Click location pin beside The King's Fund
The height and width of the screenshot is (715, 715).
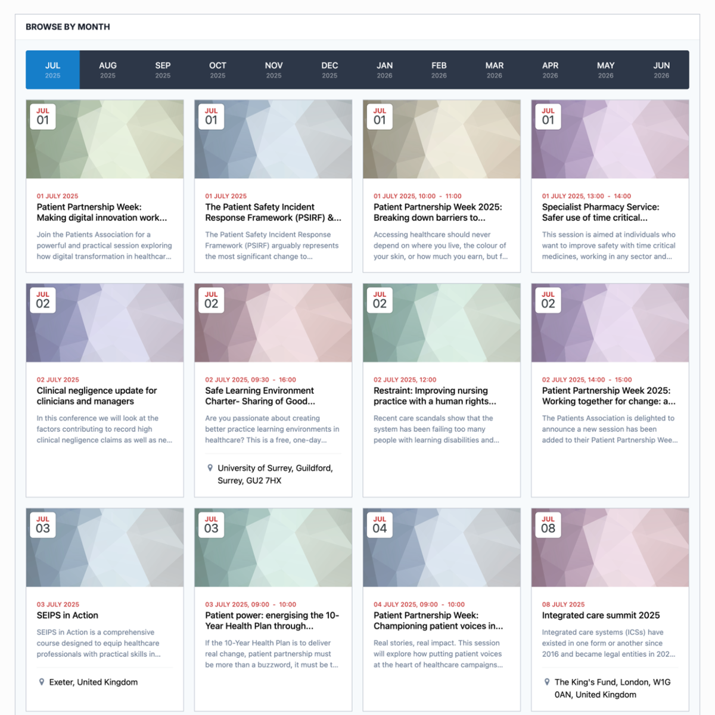click(x=547, y=682)
